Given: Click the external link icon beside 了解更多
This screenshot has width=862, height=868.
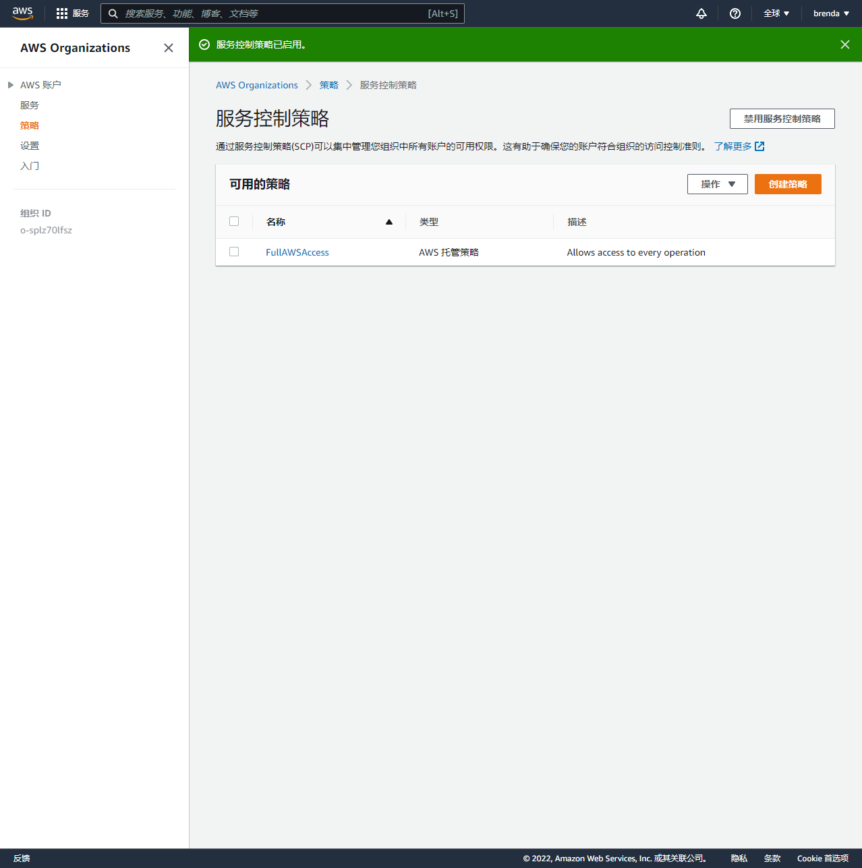Looking at the screenshot, I should [x=759, y=146].
